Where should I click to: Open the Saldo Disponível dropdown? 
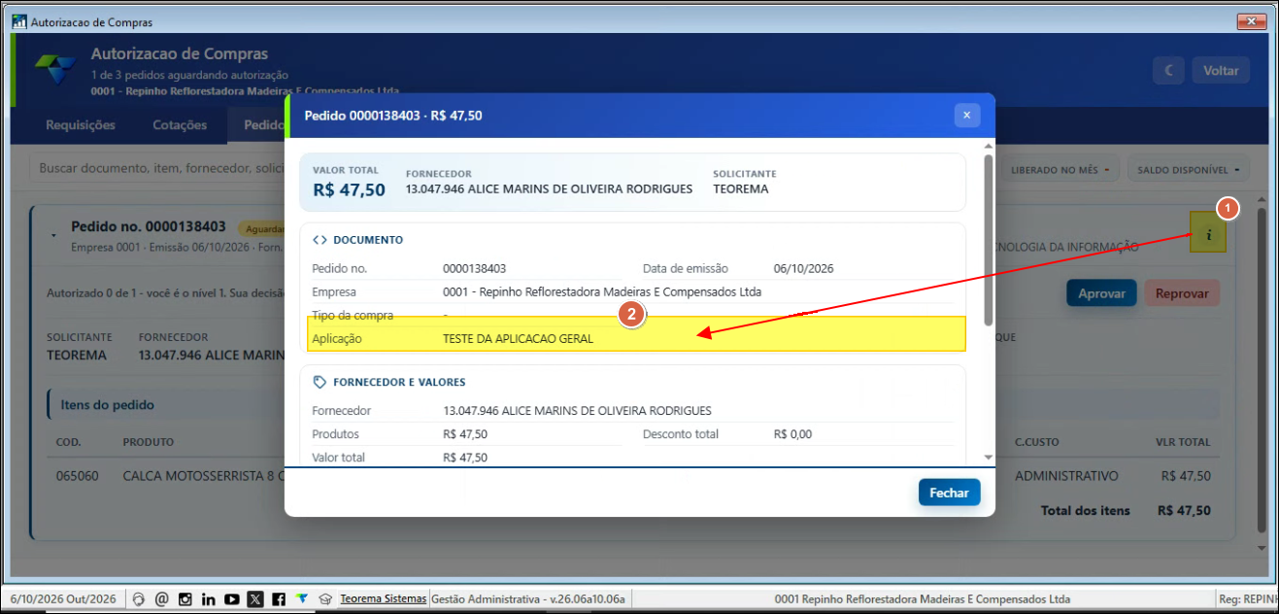pos(1188,170)
